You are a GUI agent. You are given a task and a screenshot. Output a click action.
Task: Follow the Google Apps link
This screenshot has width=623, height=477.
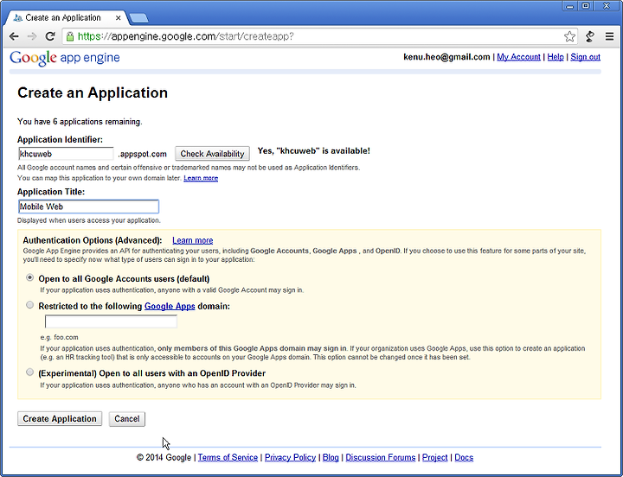pos(170,307)
